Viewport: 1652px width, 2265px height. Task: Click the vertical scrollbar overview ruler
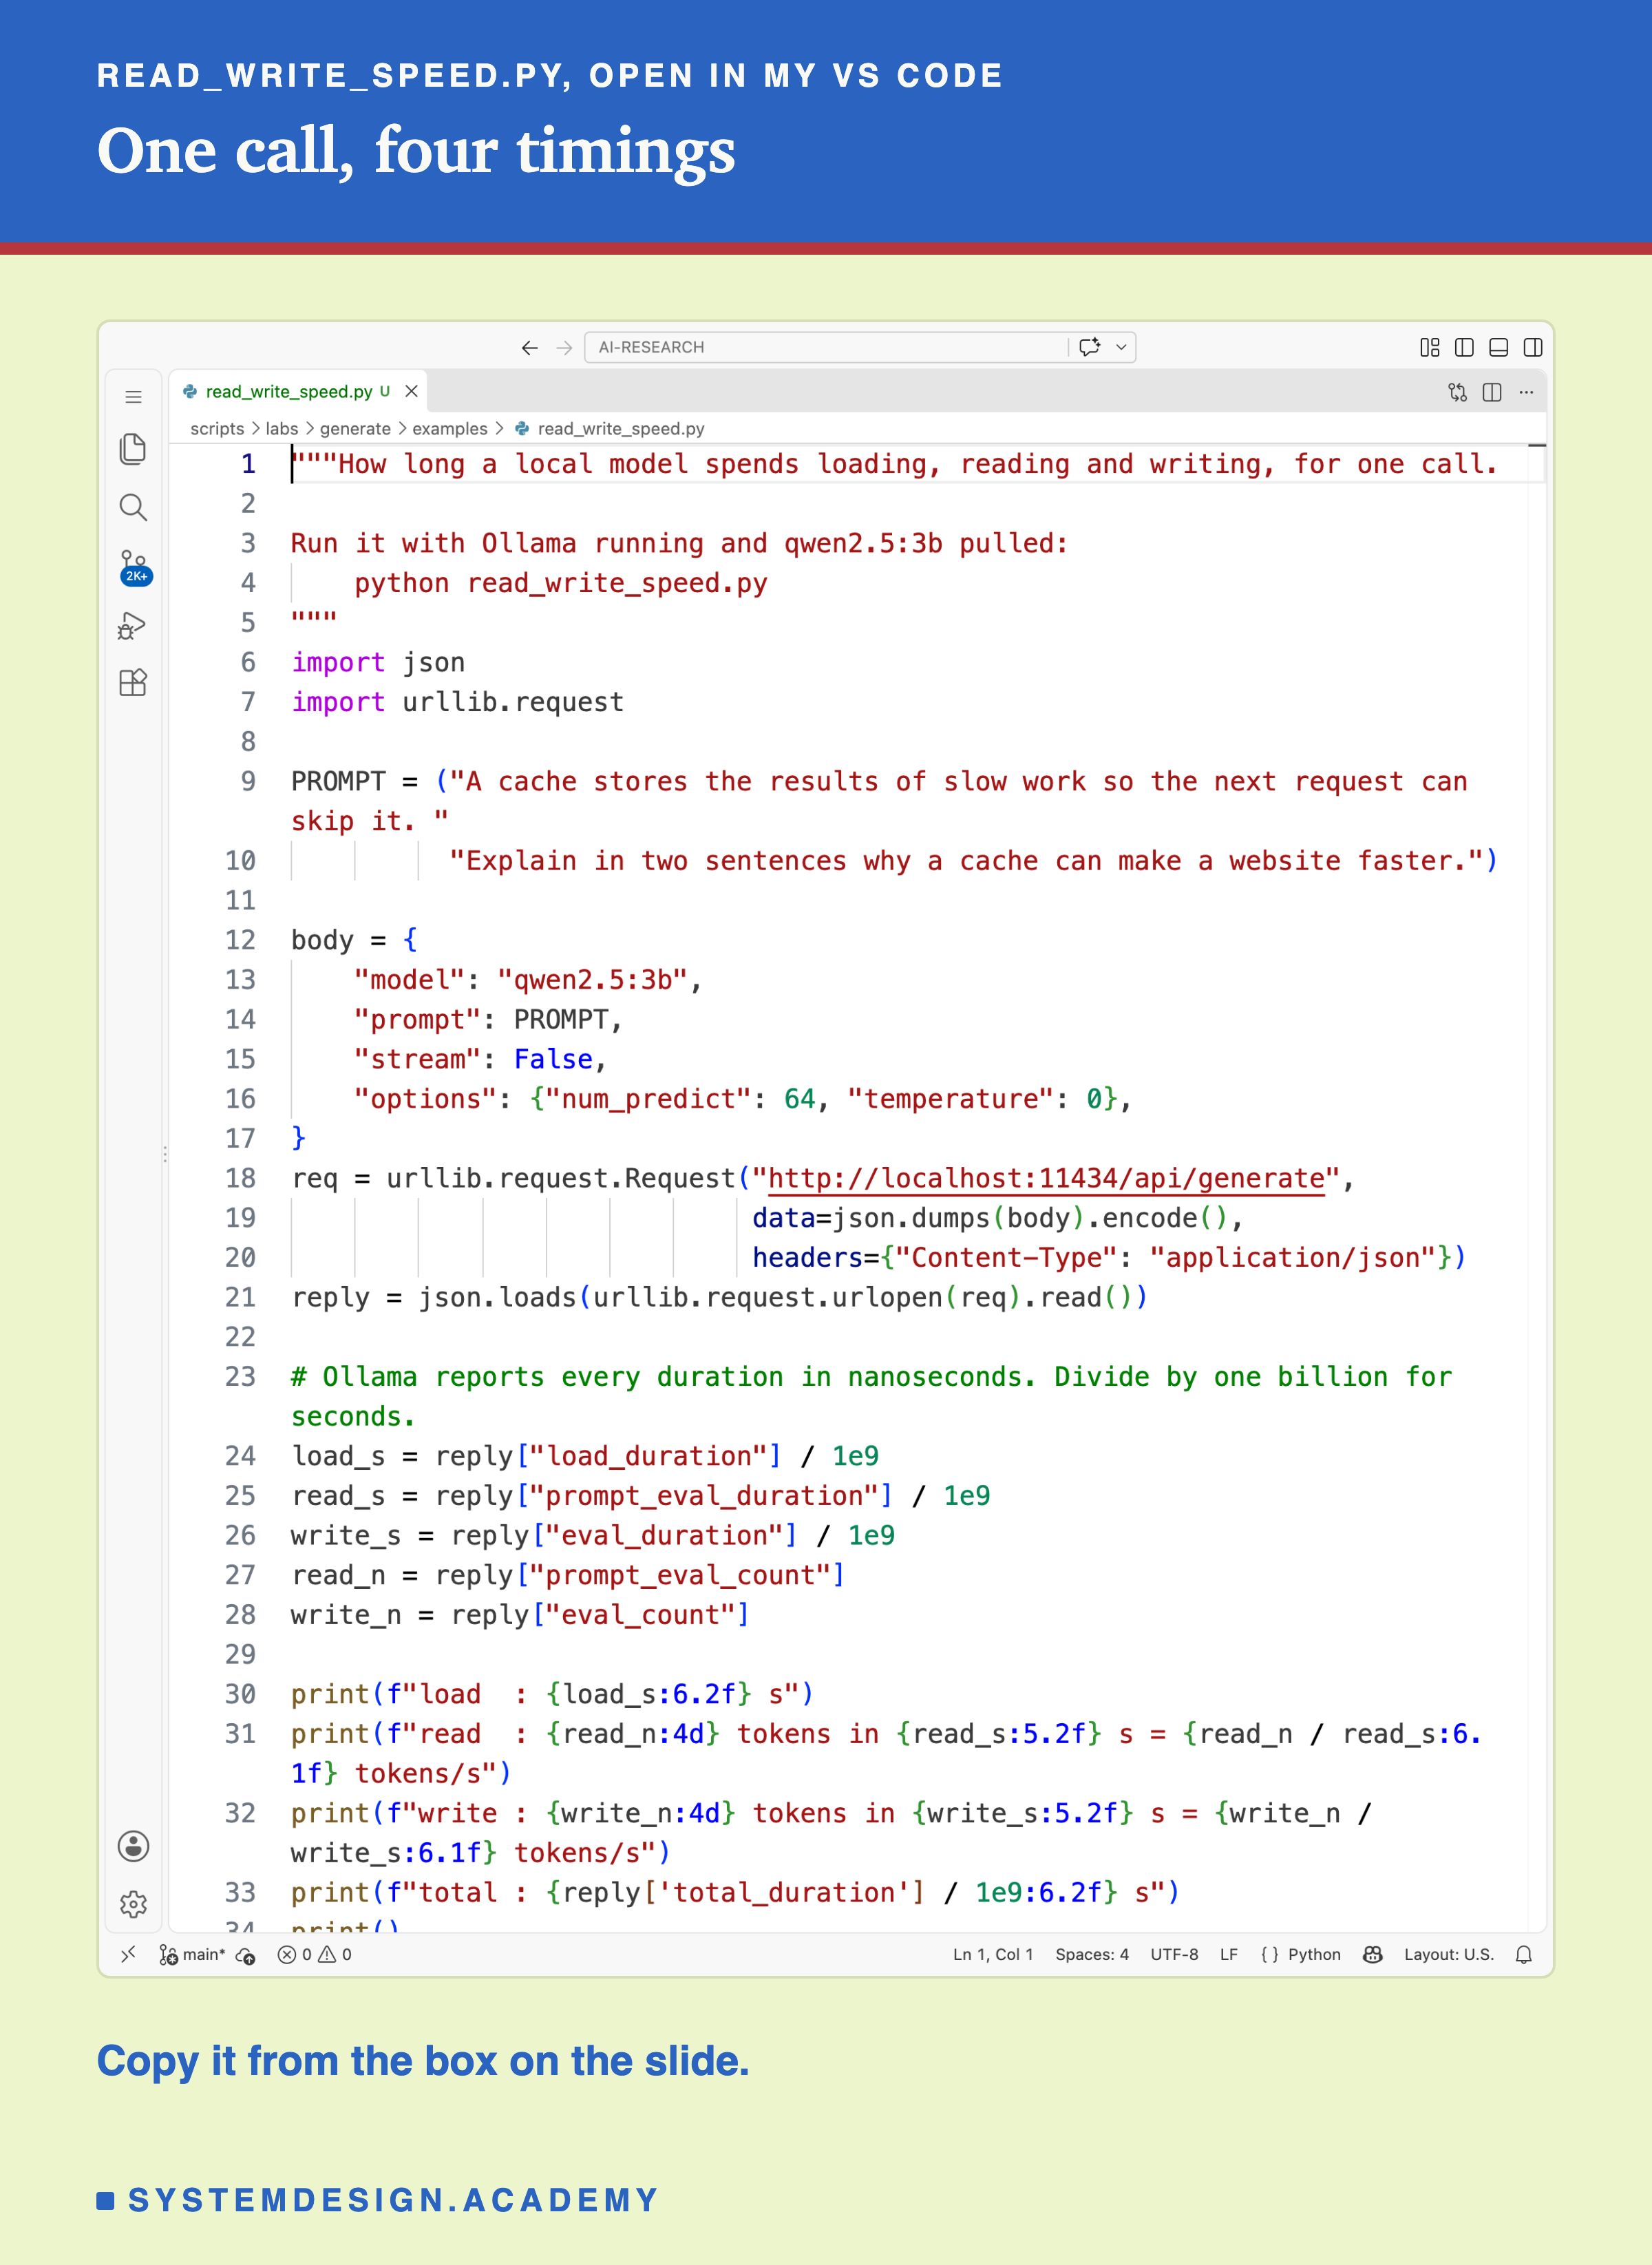point(1537,1188)
